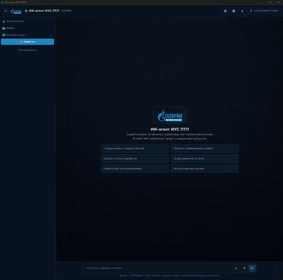Select 'Объекты с превышением уставок' suggestion
283x280 pixels.
[205, 148]
